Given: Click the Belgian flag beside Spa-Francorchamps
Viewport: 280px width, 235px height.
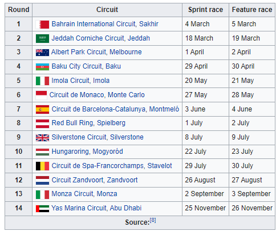Looking at the screenshot, I should [x=42, y=166].
